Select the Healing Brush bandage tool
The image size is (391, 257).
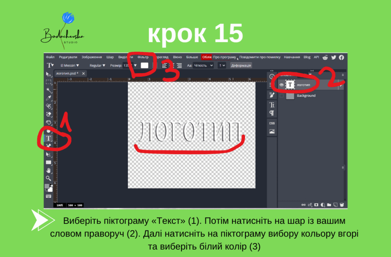tap(48, 106)
